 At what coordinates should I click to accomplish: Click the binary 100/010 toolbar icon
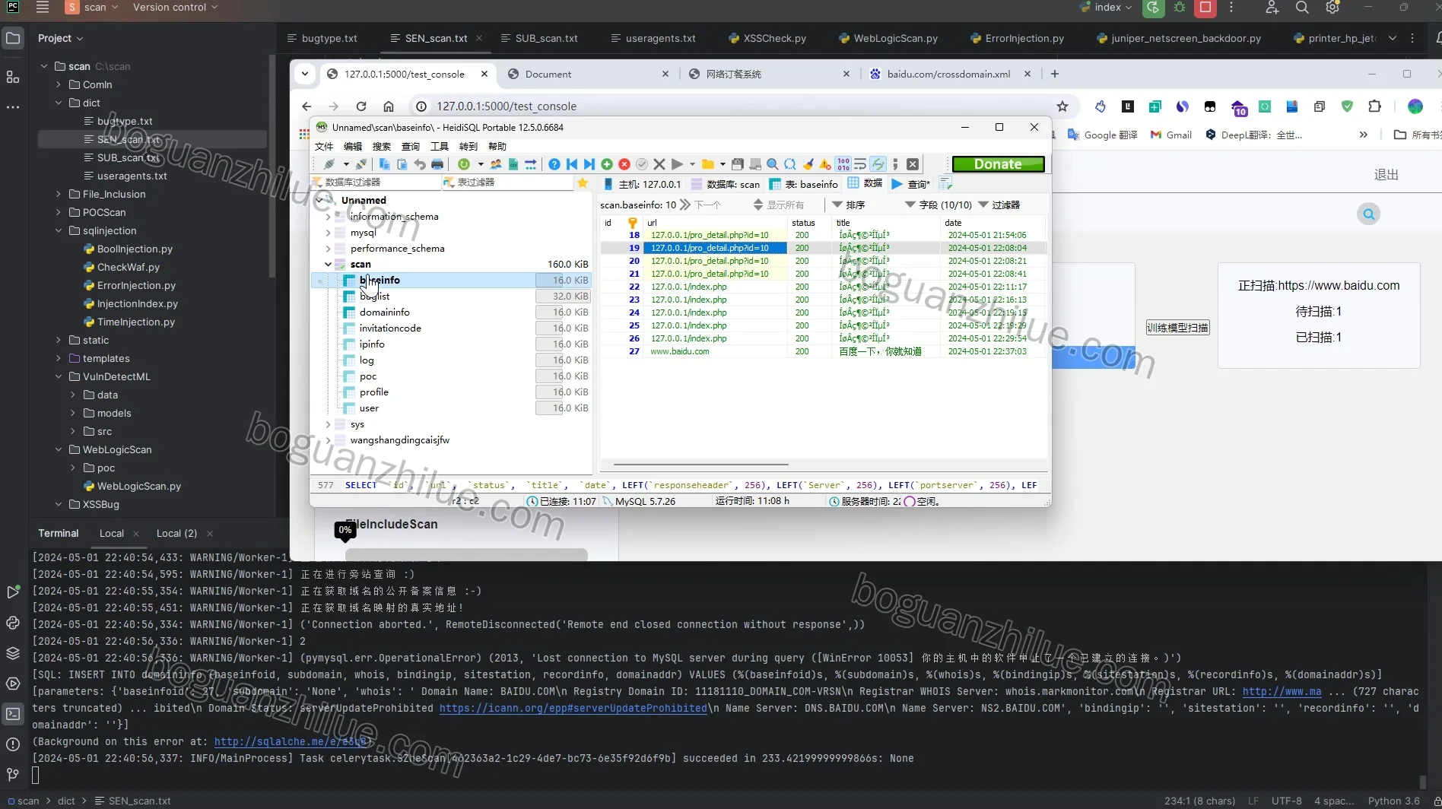[843, 164]
